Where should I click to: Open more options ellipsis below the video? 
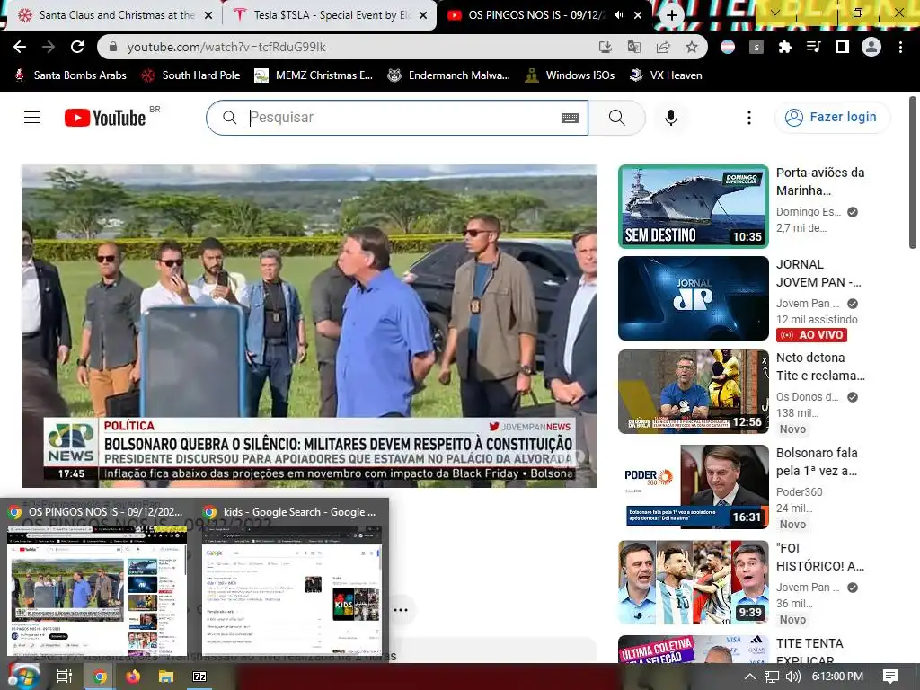(401, 610)
